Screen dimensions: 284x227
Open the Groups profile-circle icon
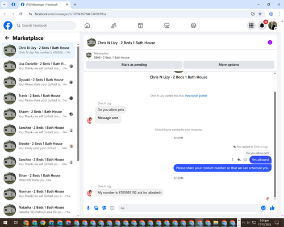193,26
